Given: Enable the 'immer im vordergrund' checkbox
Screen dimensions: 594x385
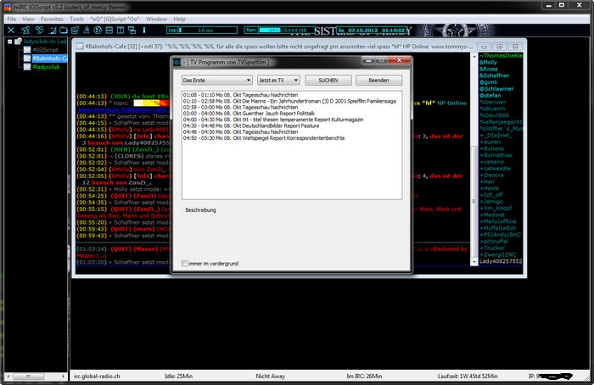Looking at the screenshot, I should [x=185, y=263].
